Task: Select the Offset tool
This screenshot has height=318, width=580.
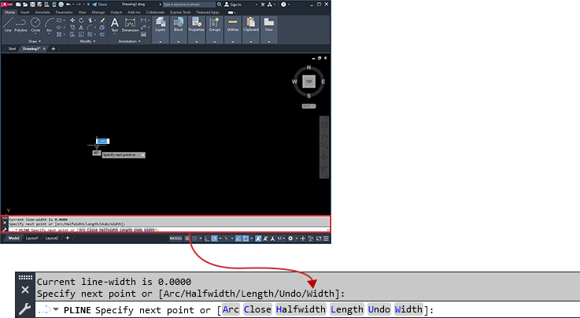Action: tap(102, 35)
